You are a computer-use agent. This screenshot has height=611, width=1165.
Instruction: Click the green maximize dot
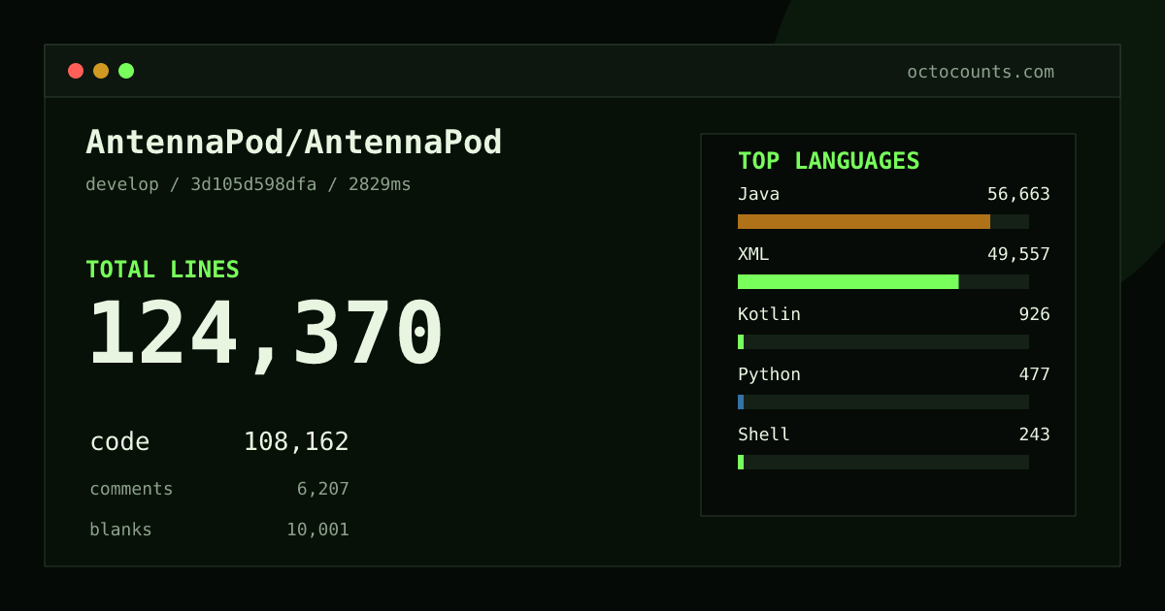pos(126,71)
